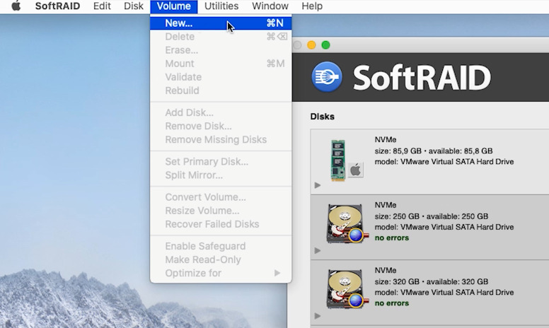This screenshot has height=328, width=549.
Task: Click the NVMe label of 85,9 GB disk
Action: tap(386, 139)
